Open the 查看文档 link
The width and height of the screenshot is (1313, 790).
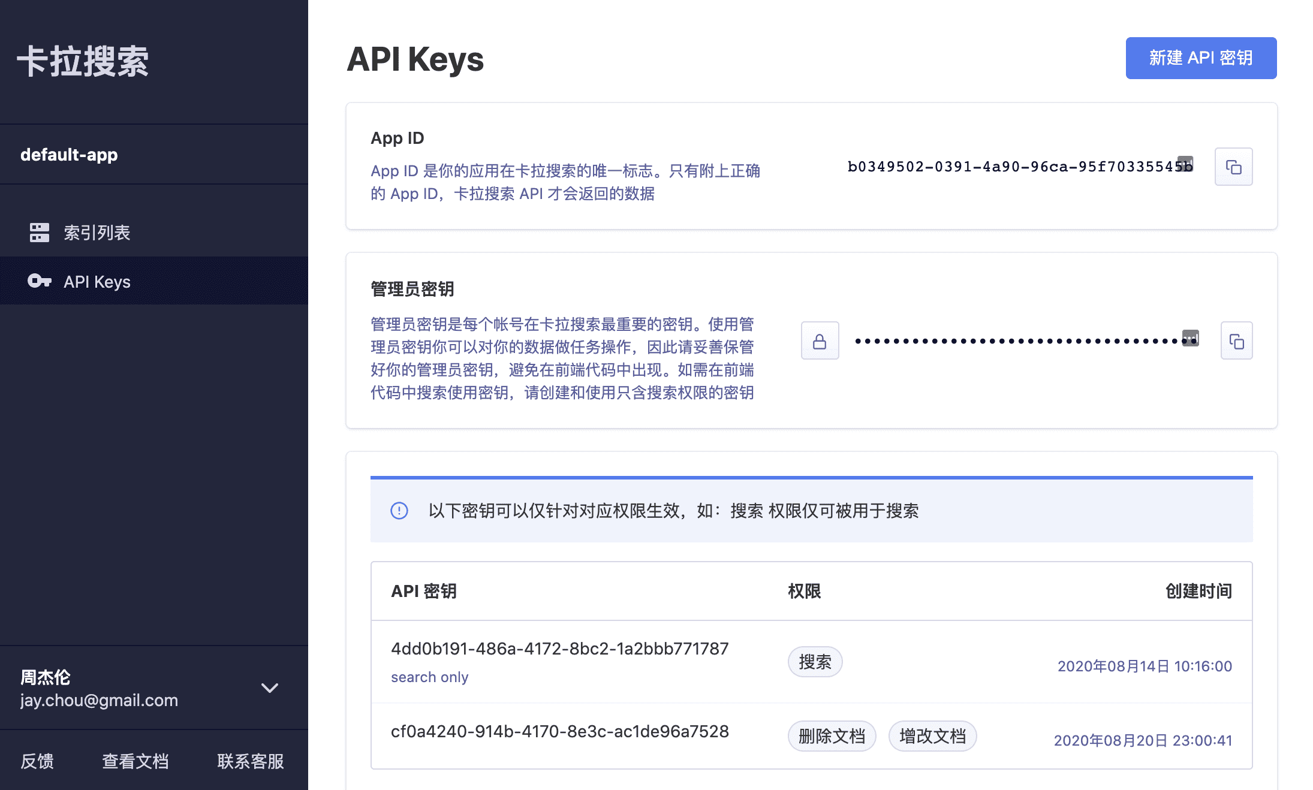point(135,761)
